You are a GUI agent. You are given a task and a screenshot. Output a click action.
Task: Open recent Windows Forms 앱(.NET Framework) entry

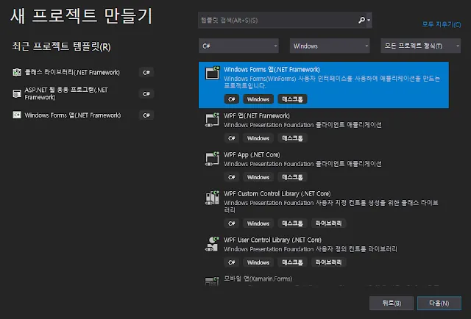tap(73, 115)
